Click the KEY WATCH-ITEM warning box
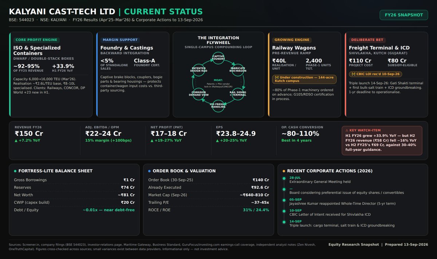437x259 pixels. coord(382,140)
